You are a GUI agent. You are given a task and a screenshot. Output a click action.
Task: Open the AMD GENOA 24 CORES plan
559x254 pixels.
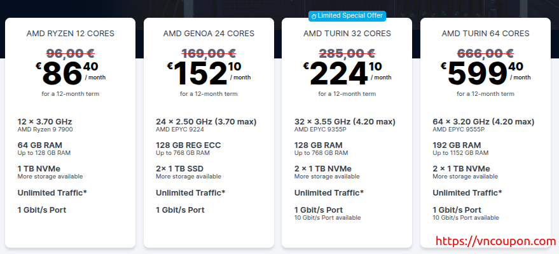coord(209,34)
